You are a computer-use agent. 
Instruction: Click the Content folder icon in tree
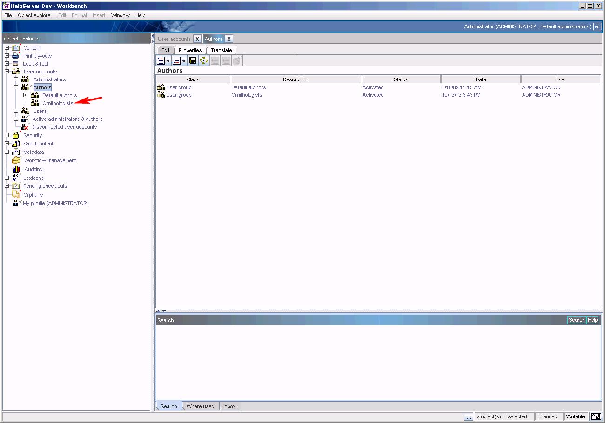[16, 47]
